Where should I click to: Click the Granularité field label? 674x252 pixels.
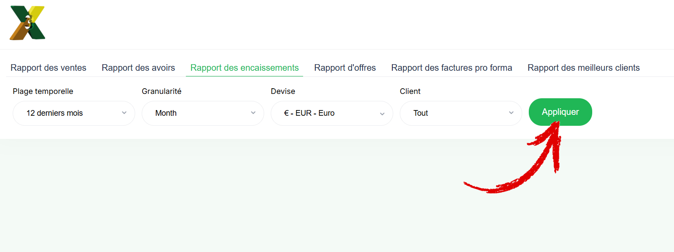161,91
